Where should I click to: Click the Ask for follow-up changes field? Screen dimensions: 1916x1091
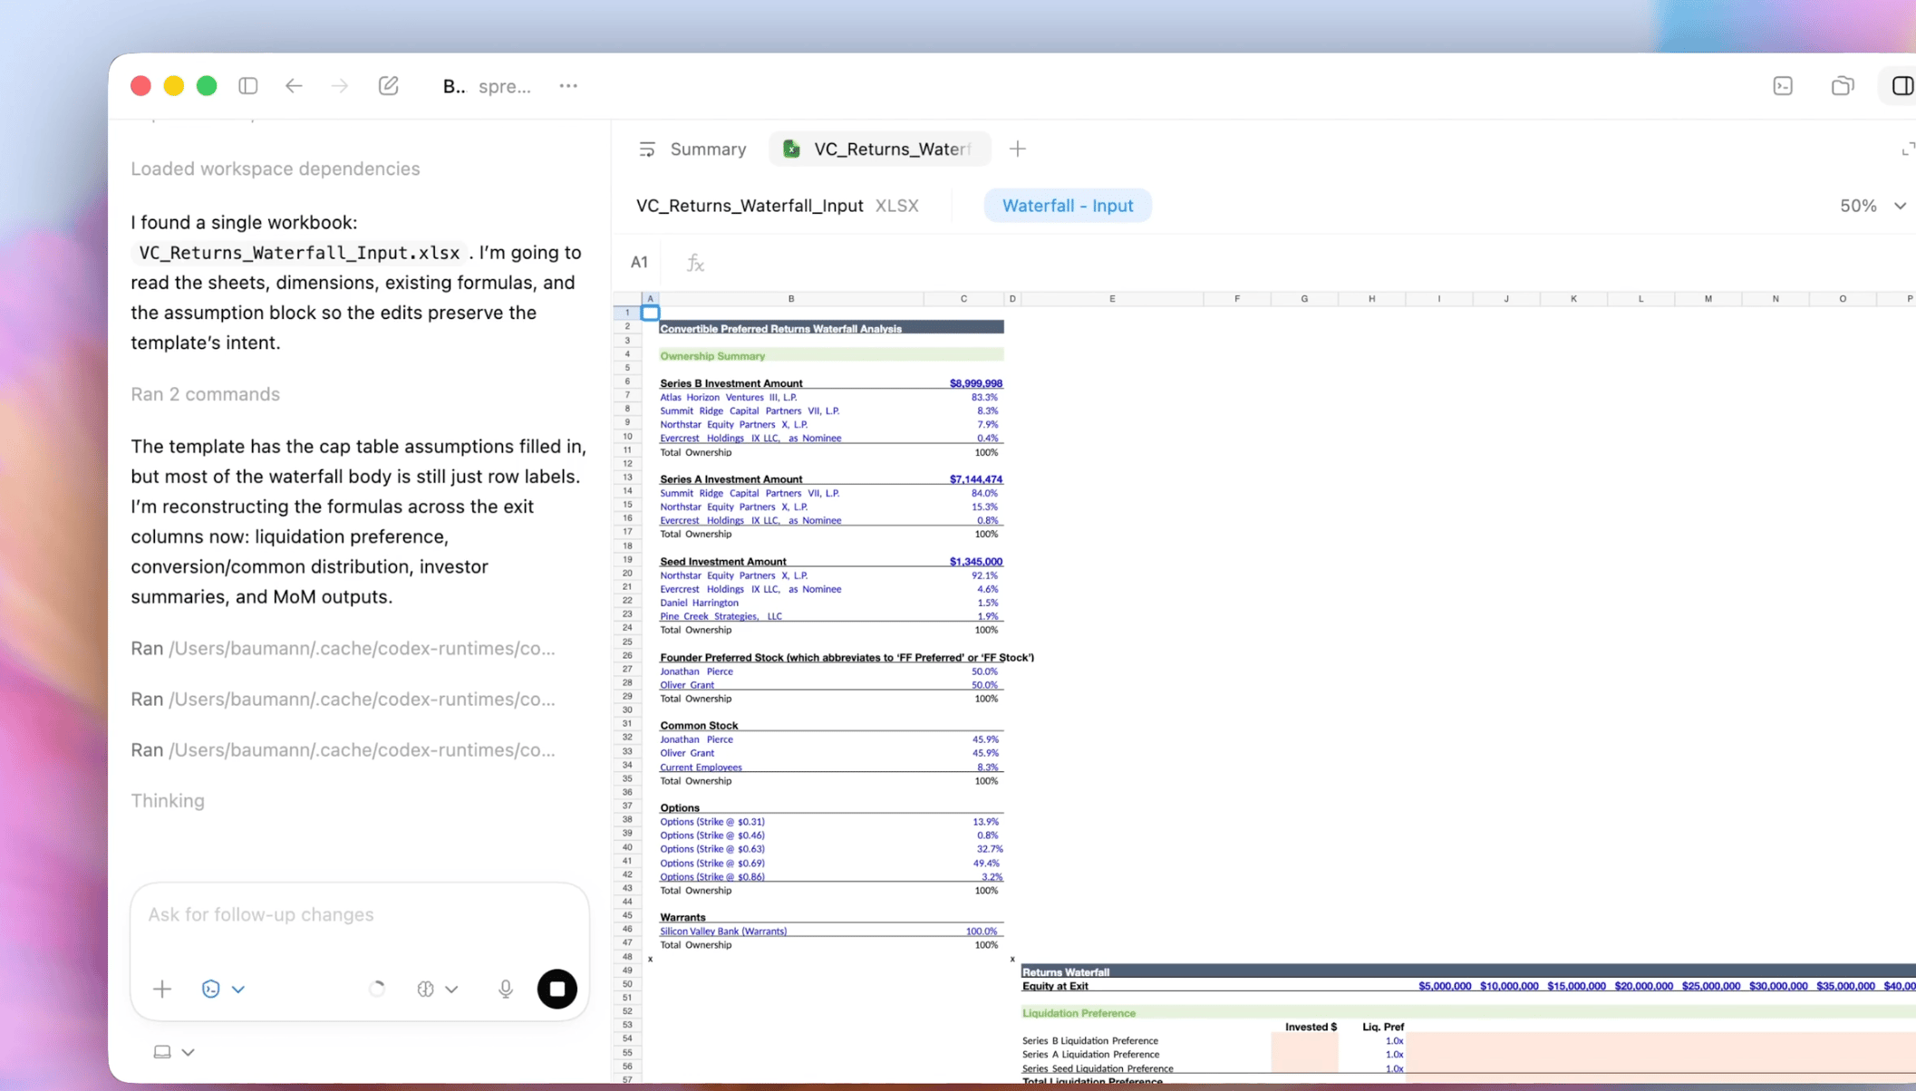(359, 914)
